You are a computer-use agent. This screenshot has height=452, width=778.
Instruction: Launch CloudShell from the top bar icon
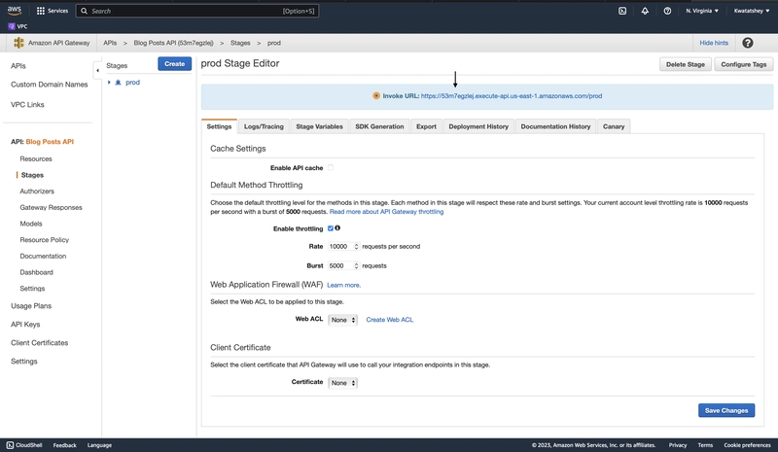622,11
